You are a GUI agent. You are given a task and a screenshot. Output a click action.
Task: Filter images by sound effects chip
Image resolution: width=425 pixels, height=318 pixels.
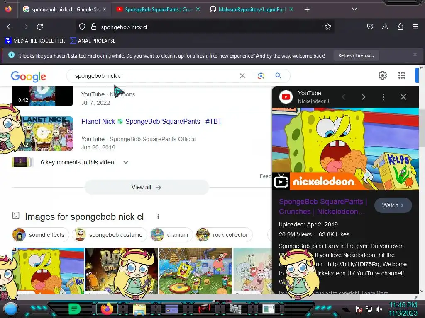40,235
